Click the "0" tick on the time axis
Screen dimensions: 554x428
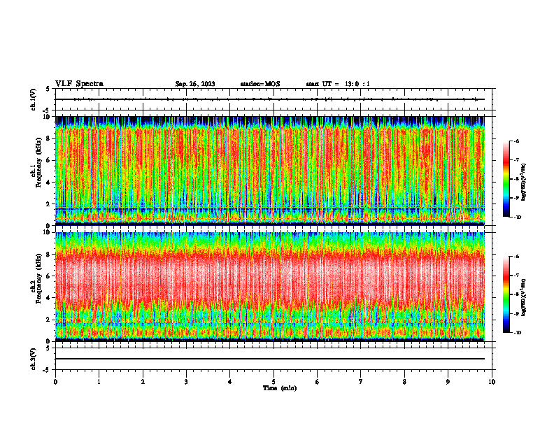(55, 382)
